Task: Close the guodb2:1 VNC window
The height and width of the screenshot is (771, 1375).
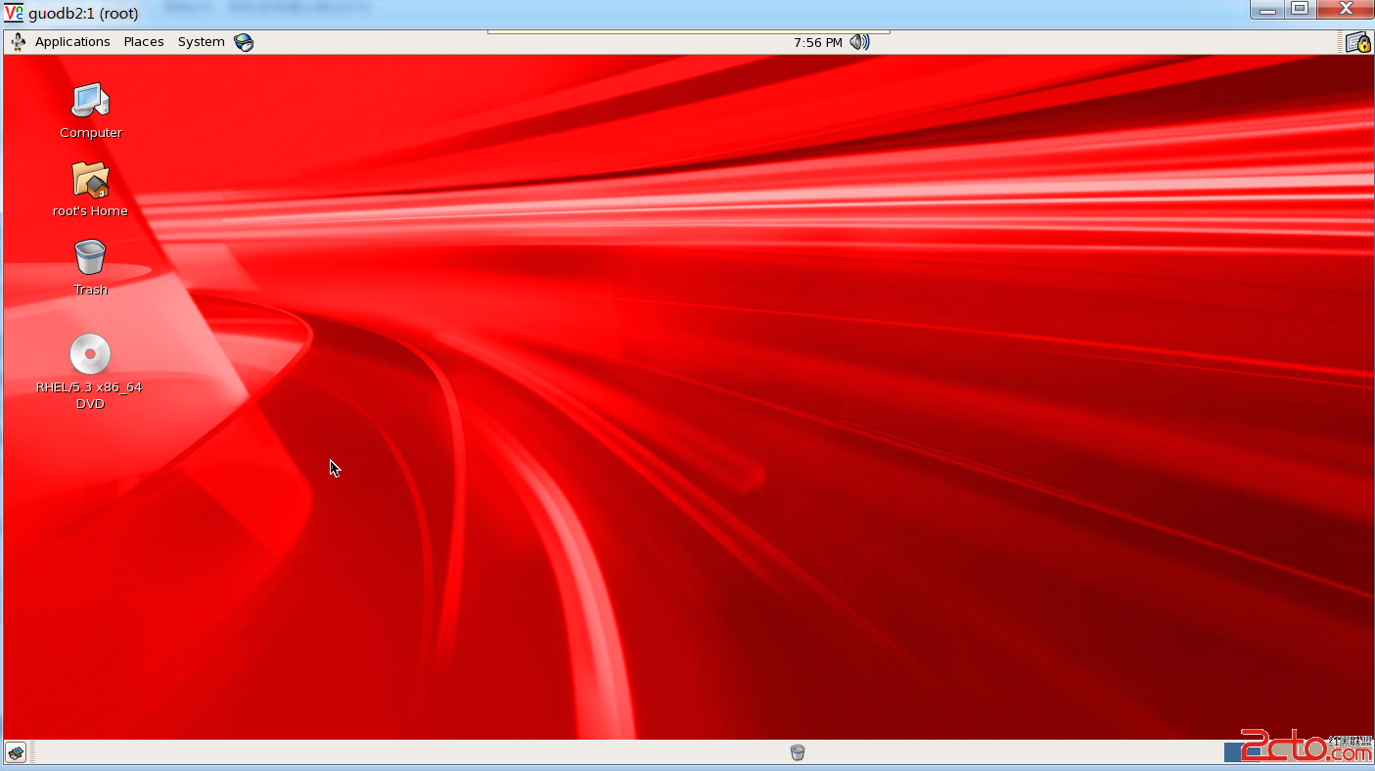Action: click(x=1345, y=9)
